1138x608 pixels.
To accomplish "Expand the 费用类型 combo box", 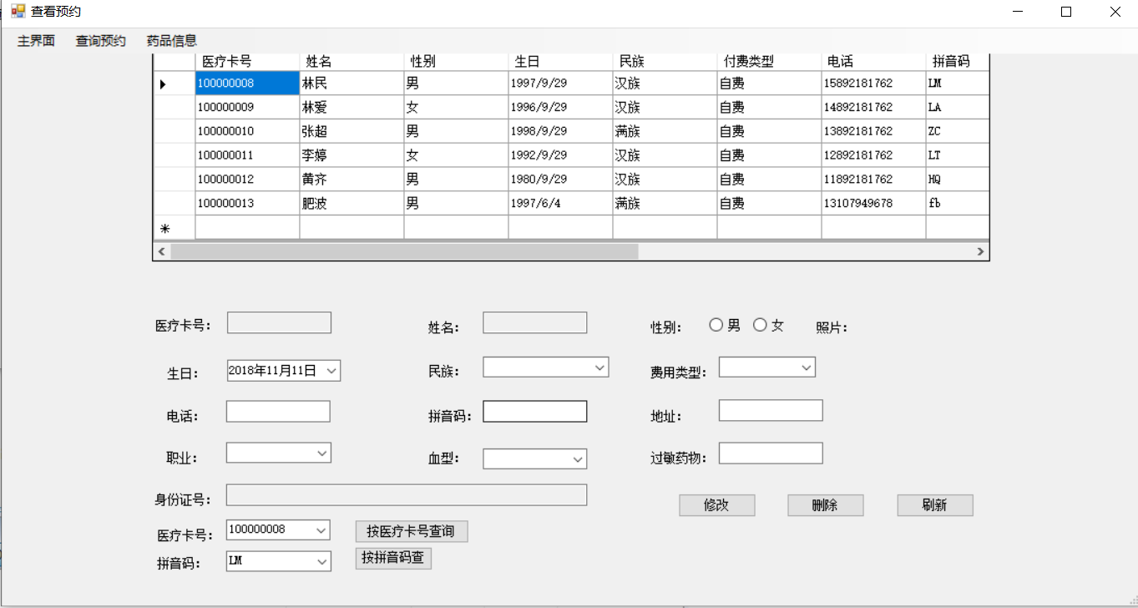I will click(x=806, y=367).
